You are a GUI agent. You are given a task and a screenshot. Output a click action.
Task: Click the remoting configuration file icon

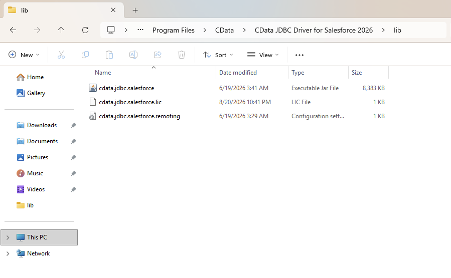pos(92,116)
